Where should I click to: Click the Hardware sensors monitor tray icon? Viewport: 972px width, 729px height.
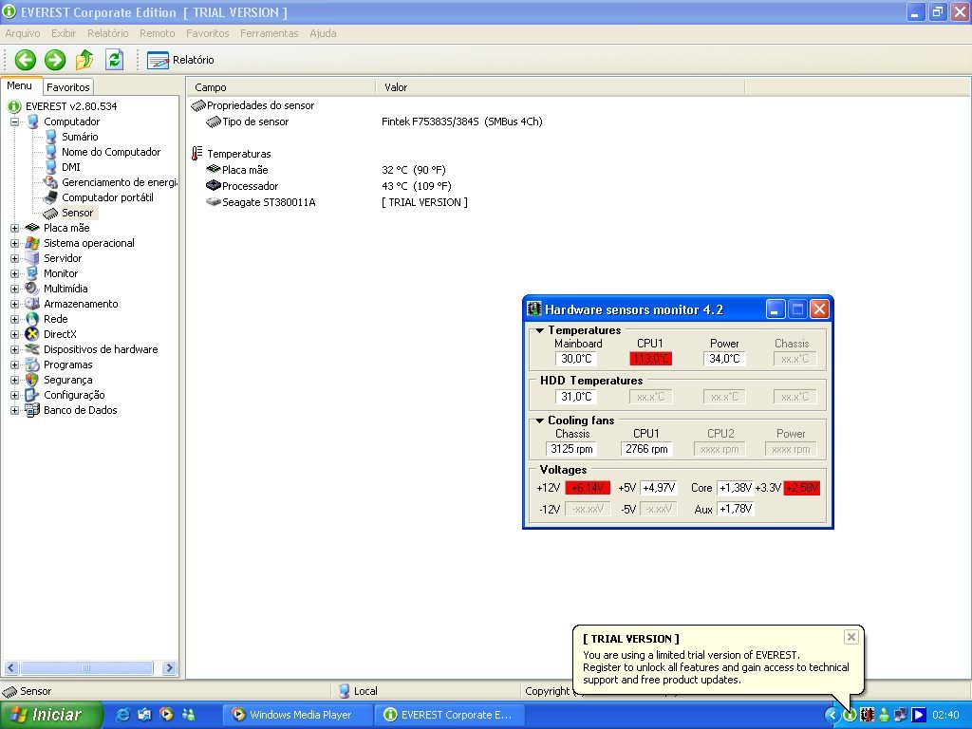click(x=868, y=715)
